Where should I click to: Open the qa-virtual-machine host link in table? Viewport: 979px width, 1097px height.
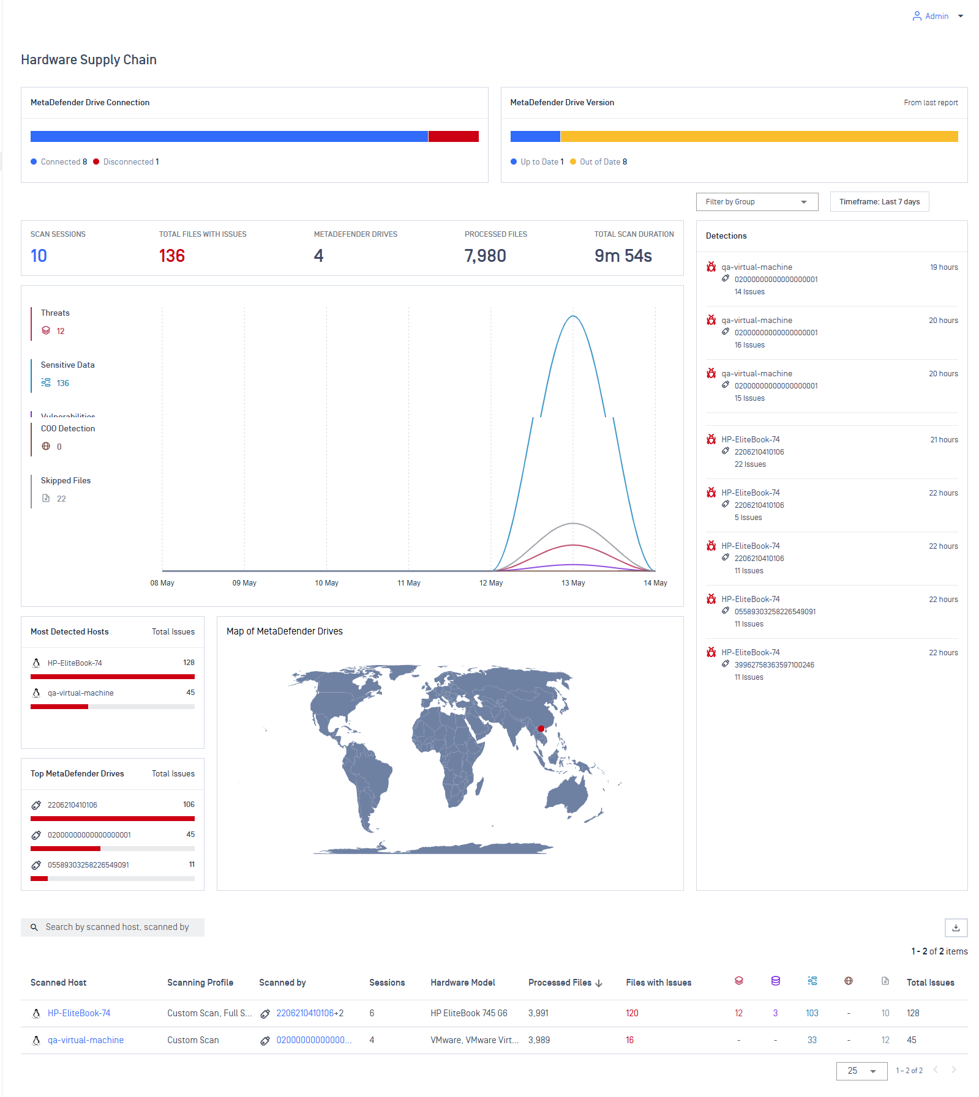pos(86,1040)
